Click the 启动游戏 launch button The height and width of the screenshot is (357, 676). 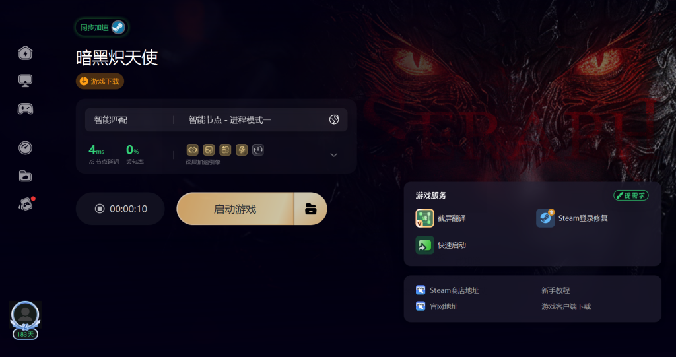(235, 209)
